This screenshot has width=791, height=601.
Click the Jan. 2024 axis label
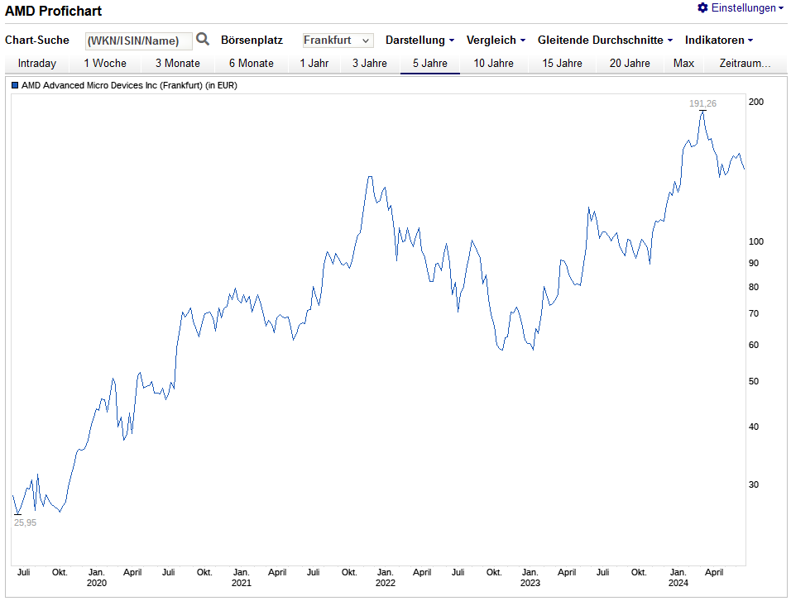(x=678, y=577)
